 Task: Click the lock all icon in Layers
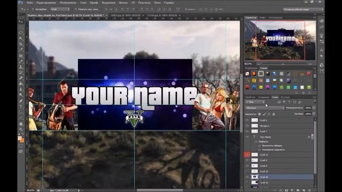tap(274, 114)
